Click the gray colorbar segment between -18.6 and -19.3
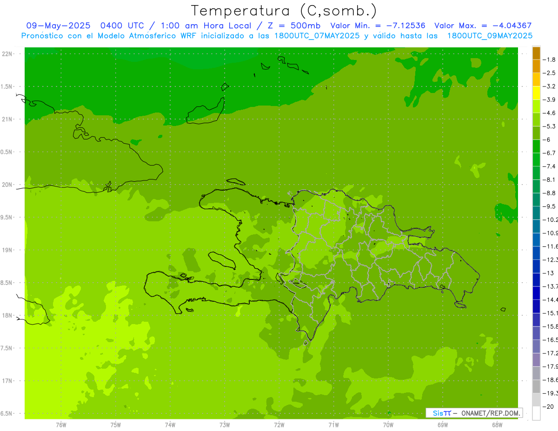The height and width of the screenshot is (431, 558). point(536,386)
